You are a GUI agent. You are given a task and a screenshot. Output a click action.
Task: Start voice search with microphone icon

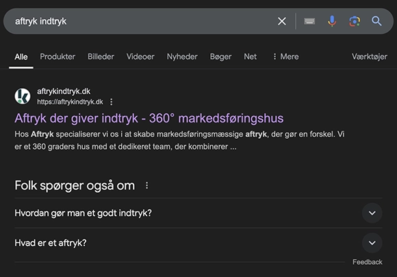[x=332, y=21]
